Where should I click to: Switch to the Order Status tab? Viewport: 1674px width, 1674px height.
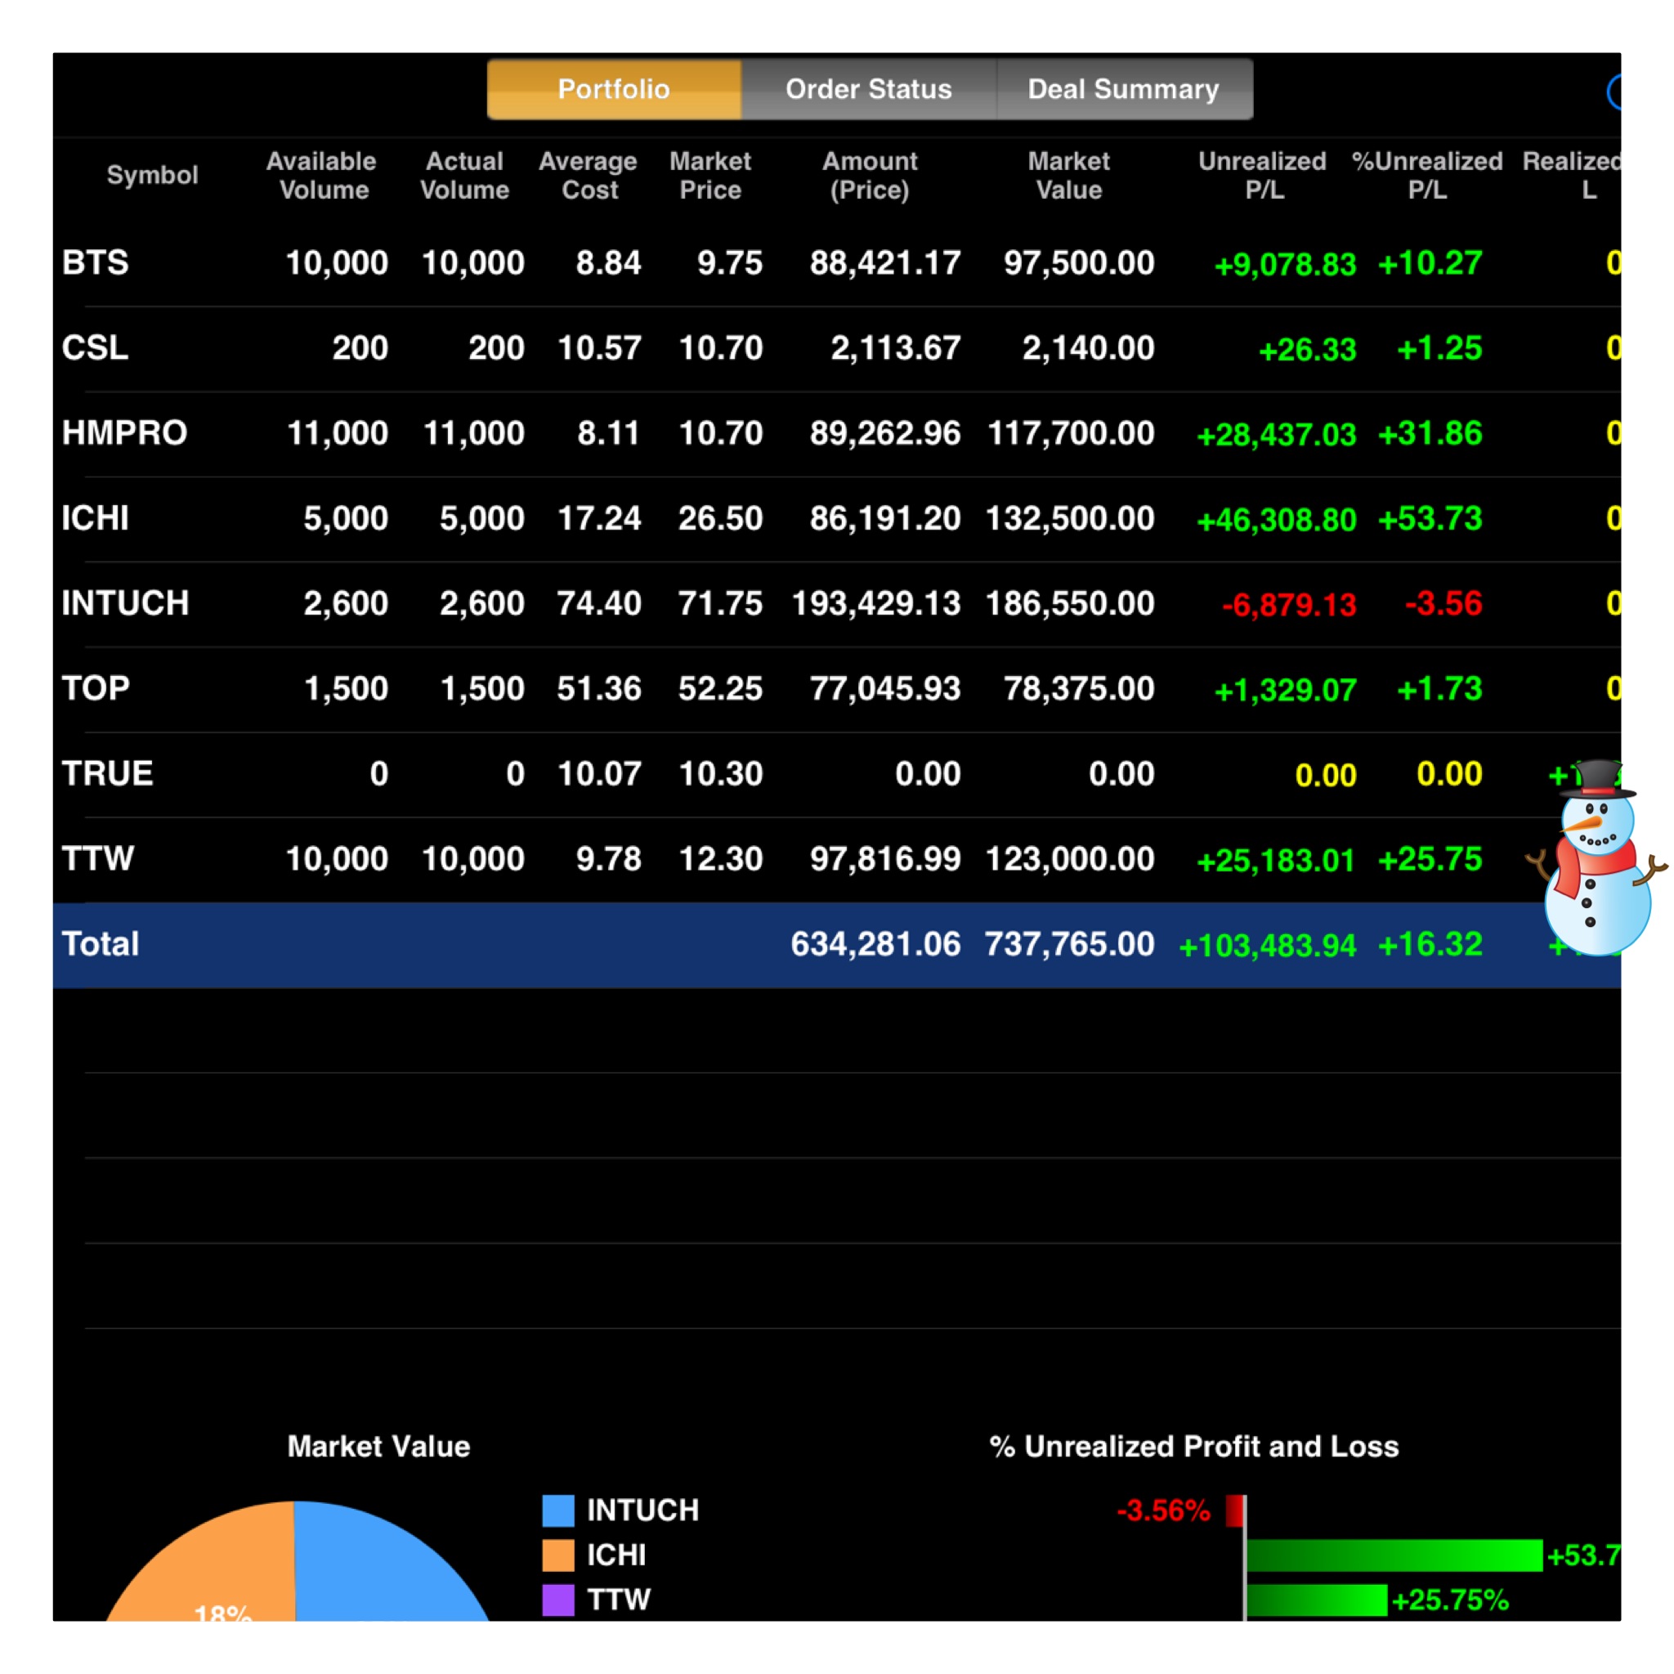868,89
